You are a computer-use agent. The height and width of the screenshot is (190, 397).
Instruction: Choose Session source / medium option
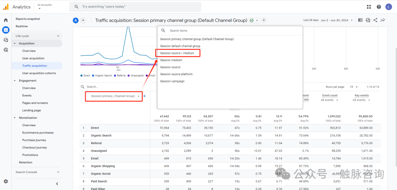177,53
